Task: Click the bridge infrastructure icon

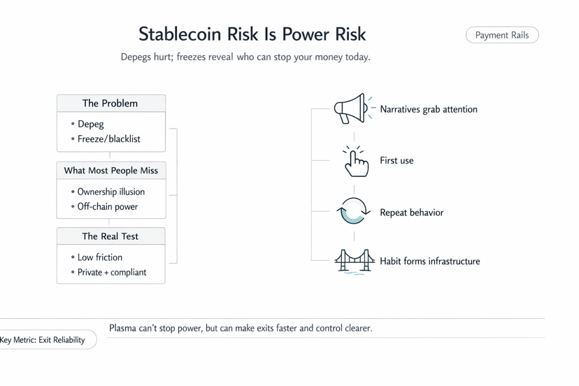Action: point(354,262)
